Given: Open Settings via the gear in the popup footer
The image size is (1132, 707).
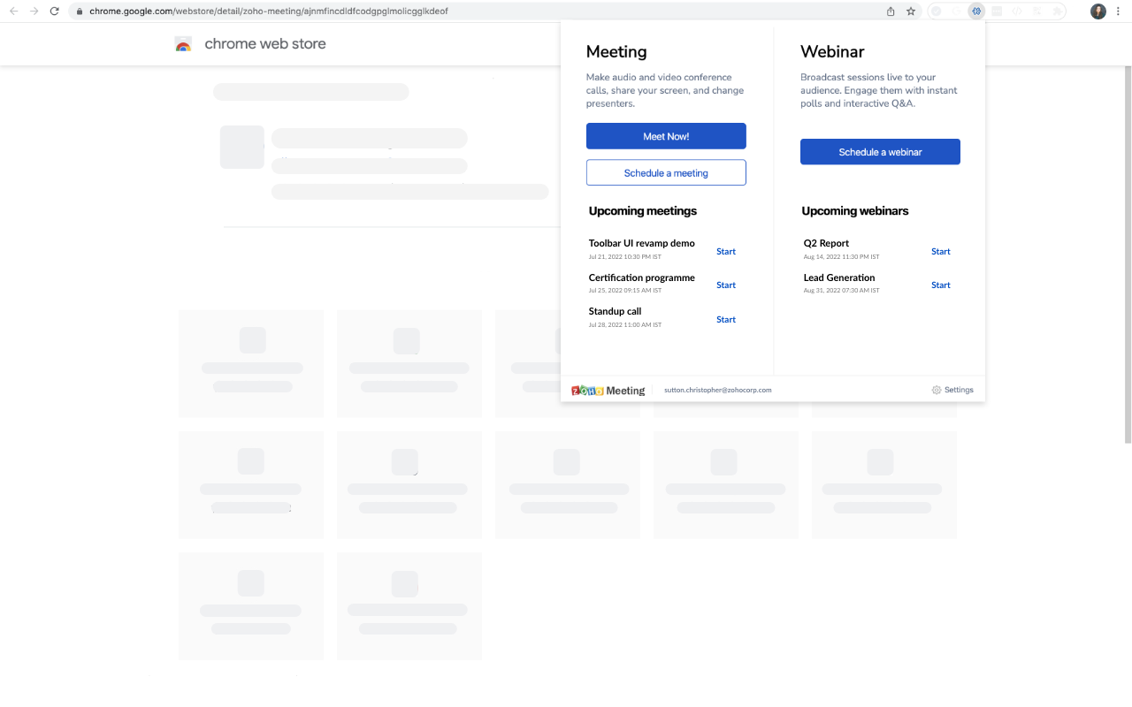Looking at the screenshot, I should [952, 389].
